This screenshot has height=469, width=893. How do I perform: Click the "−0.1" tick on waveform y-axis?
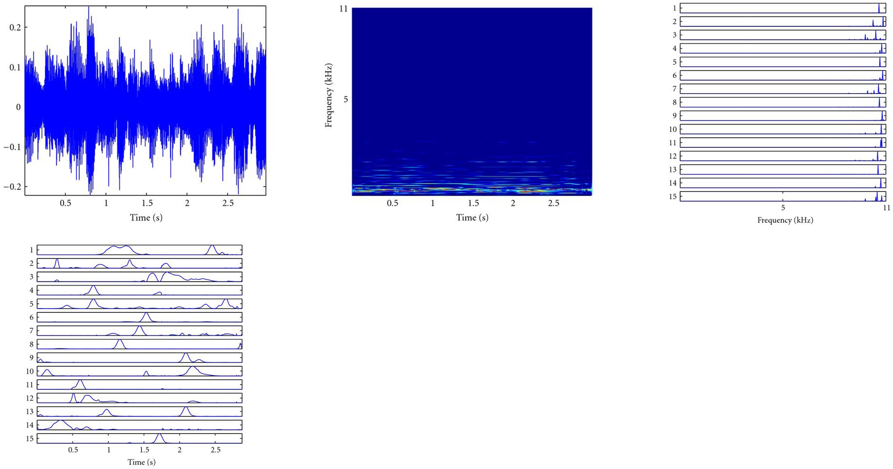pyautogui.click(x=13, y=147)
